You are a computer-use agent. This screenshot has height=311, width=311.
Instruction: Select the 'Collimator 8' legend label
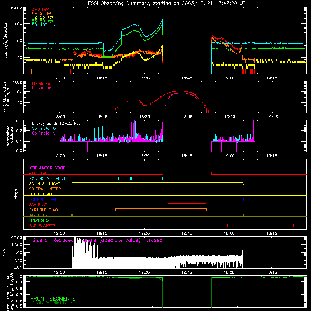click(x=44, y=128)
